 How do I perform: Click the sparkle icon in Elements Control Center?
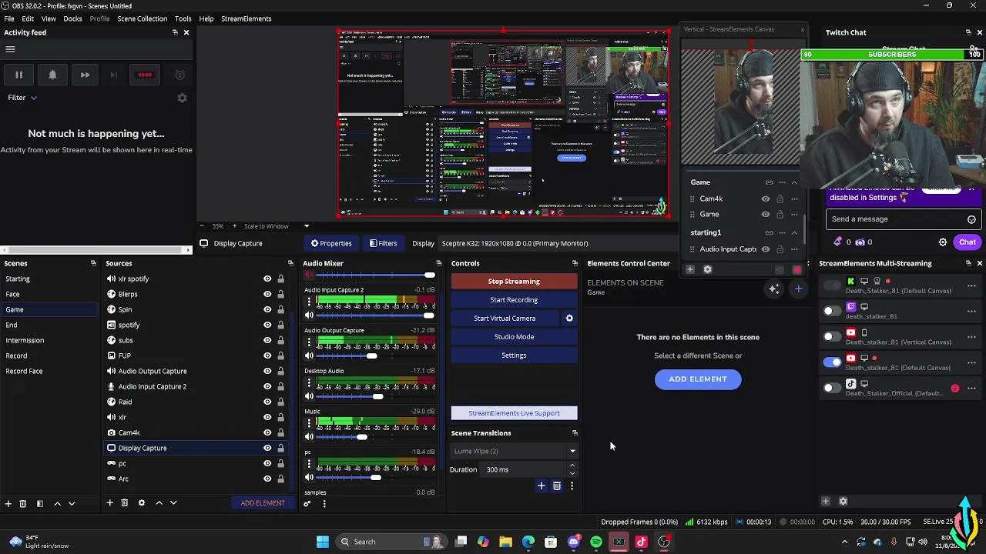(774, 289)
